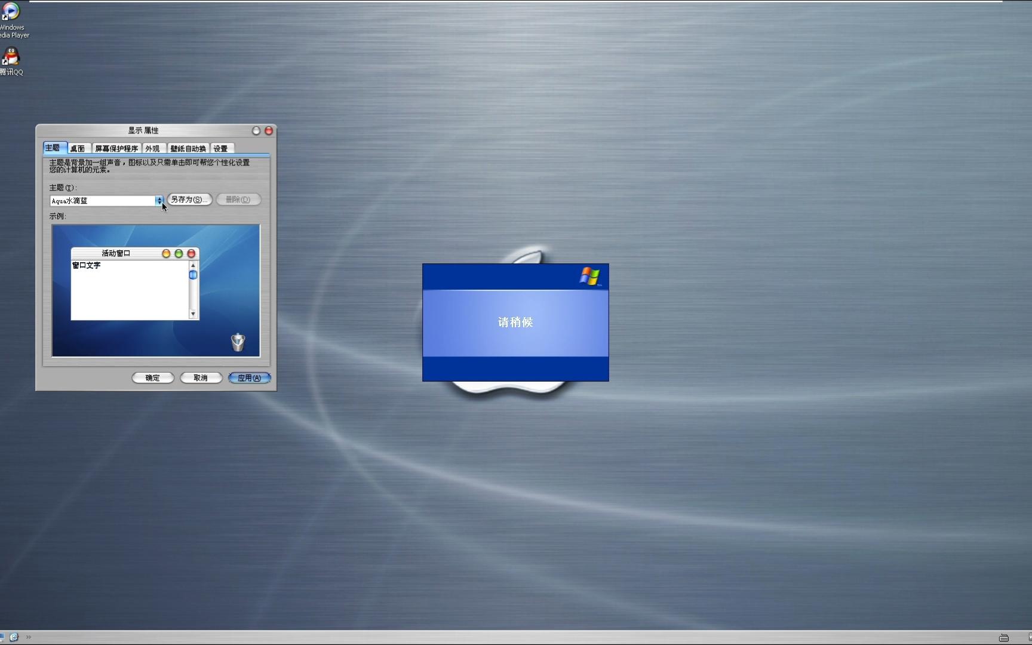The image size is (1032, 645).
Task: Launch the Tencent QQ desktop icon
Action: click(11, 62)
